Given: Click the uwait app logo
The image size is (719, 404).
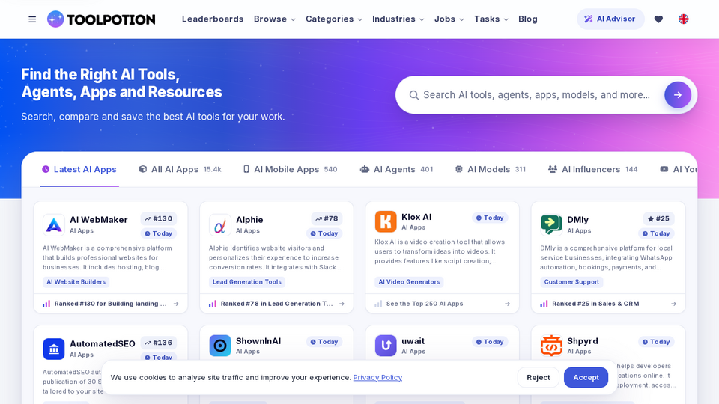Looking at the screenshot, I should pyautogui.click(x=386, y=346).
